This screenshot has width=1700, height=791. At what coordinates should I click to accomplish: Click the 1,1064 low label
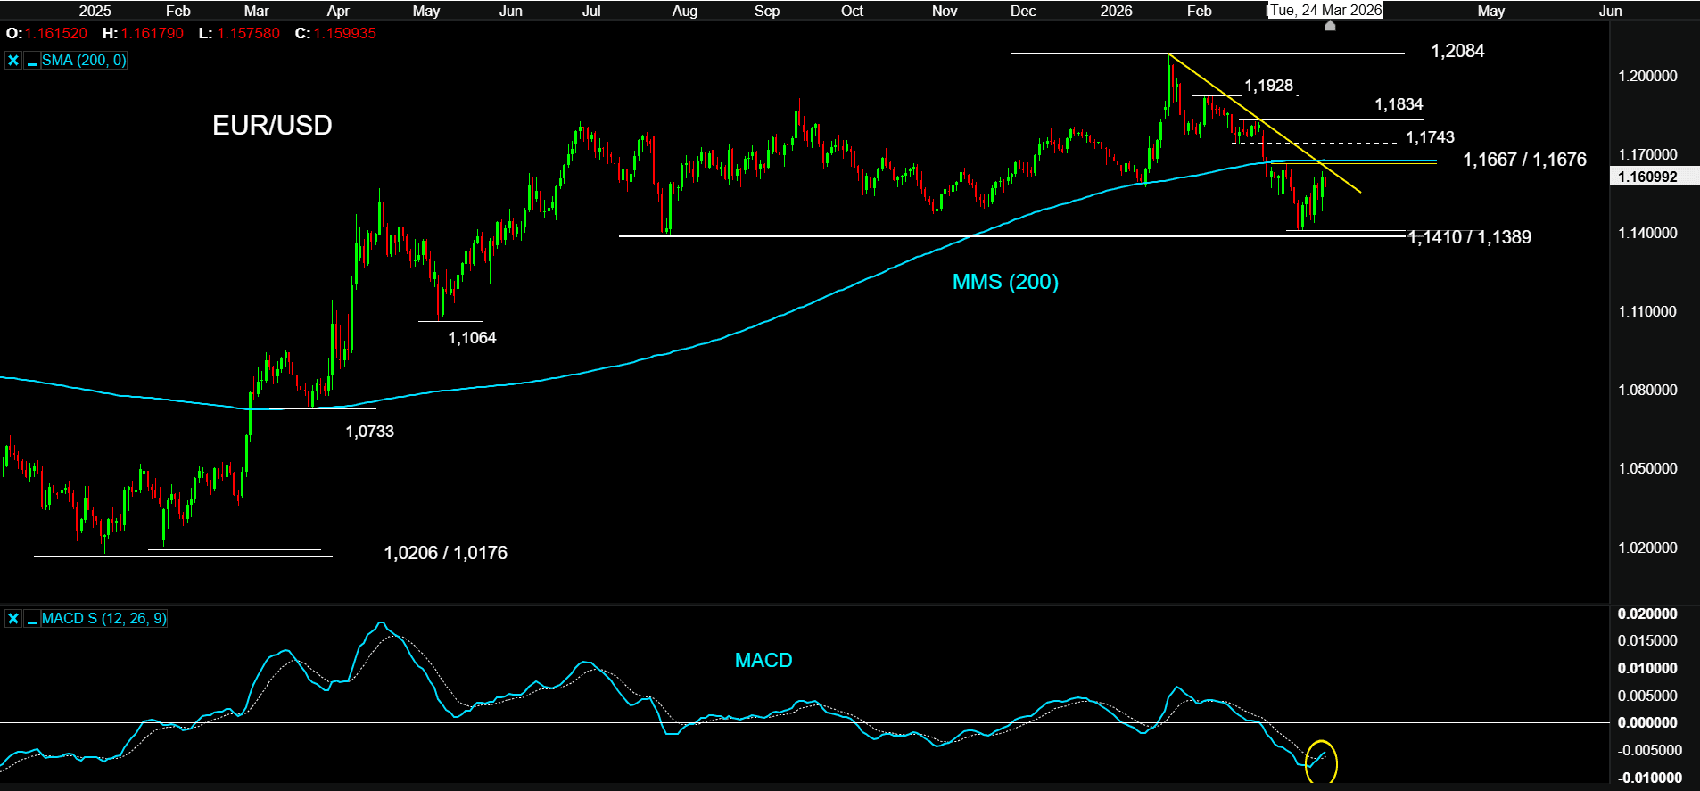point(472,338)
